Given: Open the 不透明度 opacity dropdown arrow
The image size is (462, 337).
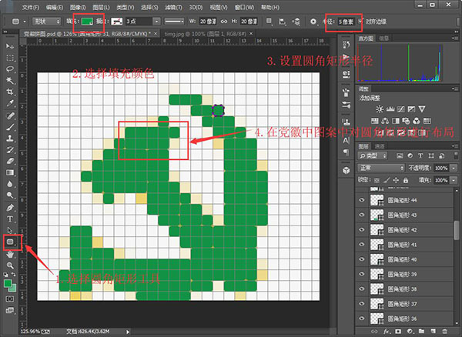Looking at the screenshot, I should (x=454, y=168).
